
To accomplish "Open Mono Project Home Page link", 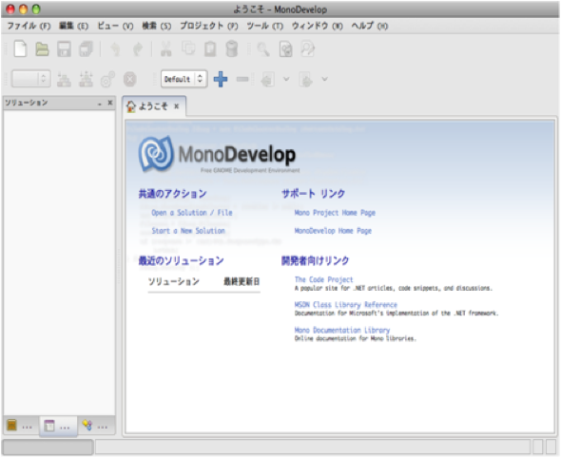I will coord(335,213).
